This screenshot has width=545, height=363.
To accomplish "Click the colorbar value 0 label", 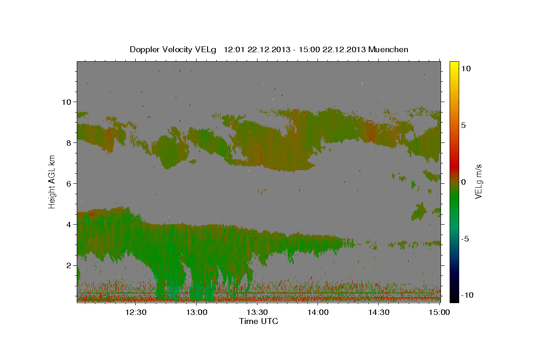I will point(464,182).
